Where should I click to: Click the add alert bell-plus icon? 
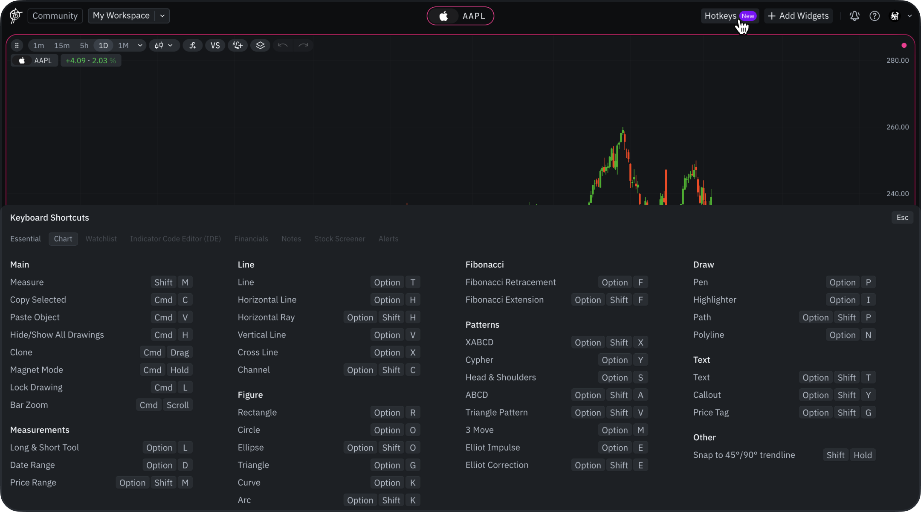click(237, 45)
